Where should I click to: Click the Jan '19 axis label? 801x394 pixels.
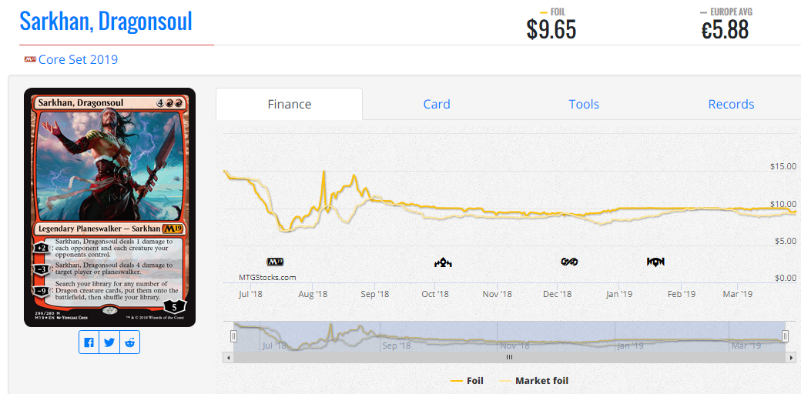619,294
